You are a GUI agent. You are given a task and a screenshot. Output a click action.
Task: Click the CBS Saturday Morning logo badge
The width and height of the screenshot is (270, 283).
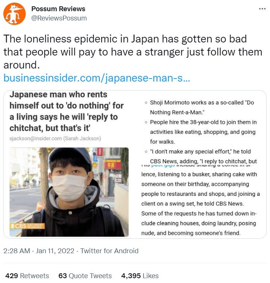(x=27, y=226)
